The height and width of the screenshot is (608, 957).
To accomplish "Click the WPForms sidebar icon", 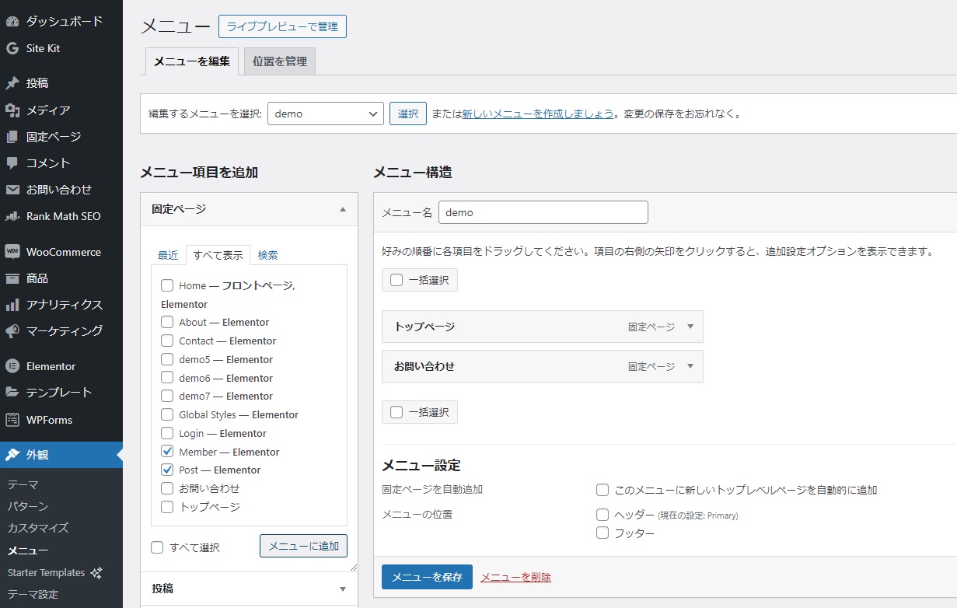I will coord(12,420).
